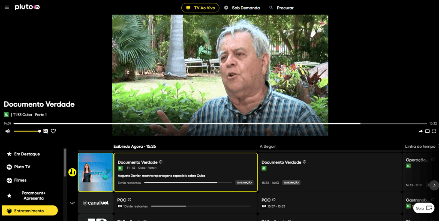
Task: Click the Filmes film reel icon
Action: (x=9, y=180)
